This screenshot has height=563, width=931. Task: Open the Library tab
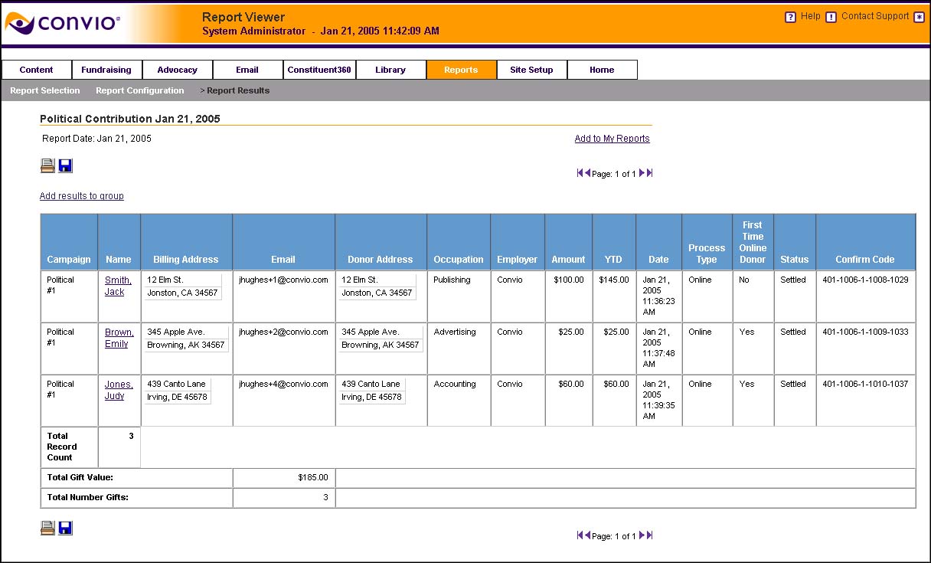(x=390, y=70)
